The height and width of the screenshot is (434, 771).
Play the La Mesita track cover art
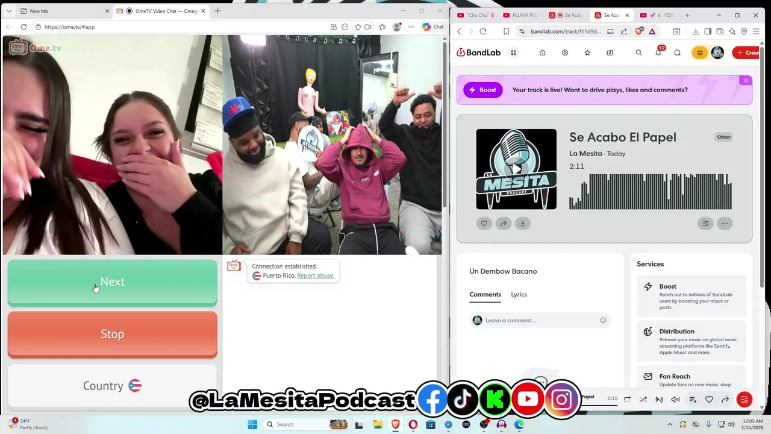click(x=516, y=169)
